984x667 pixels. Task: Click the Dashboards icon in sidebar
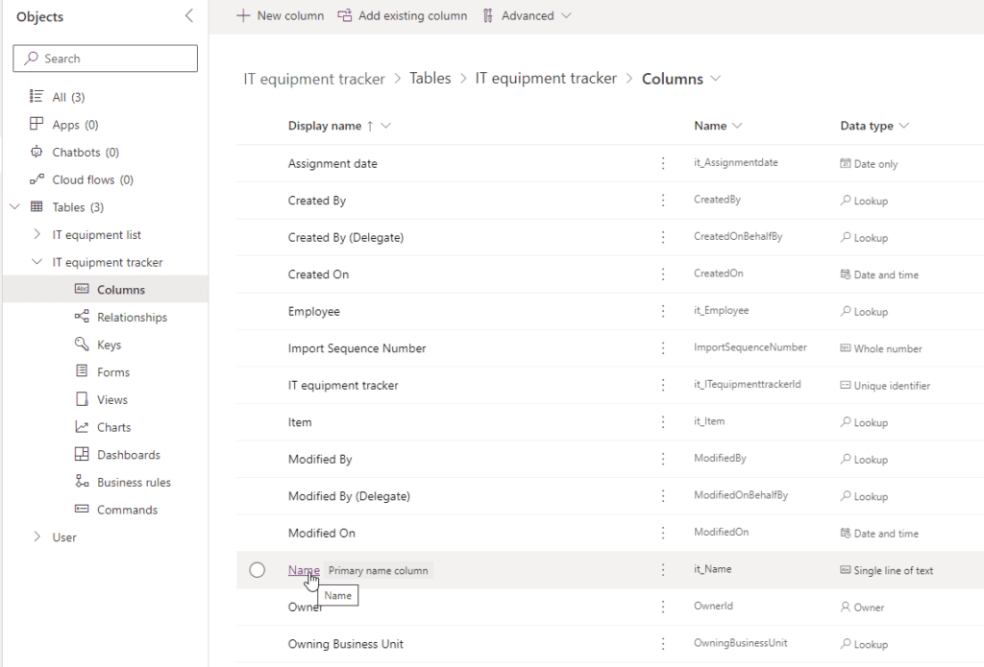coord(82,455)
